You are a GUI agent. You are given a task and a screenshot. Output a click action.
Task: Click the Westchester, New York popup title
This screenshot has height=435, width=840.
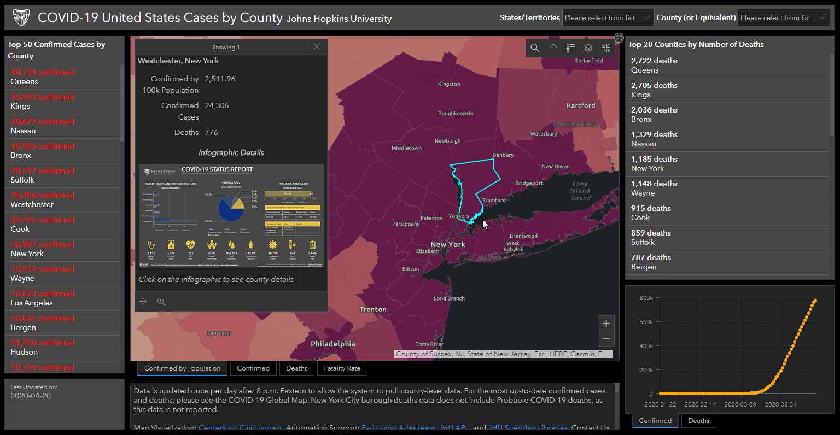pos(178,61)
